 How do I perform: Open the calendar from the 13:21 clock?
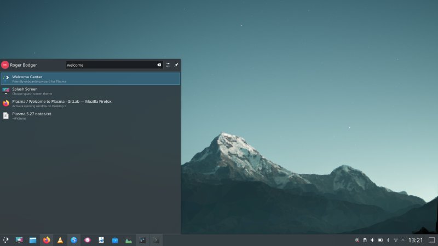(416, 240)
